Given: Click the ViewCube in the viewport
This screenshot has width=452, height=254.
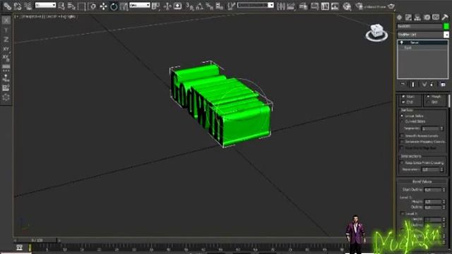Looking at the screenshot, I should [376, 33].
